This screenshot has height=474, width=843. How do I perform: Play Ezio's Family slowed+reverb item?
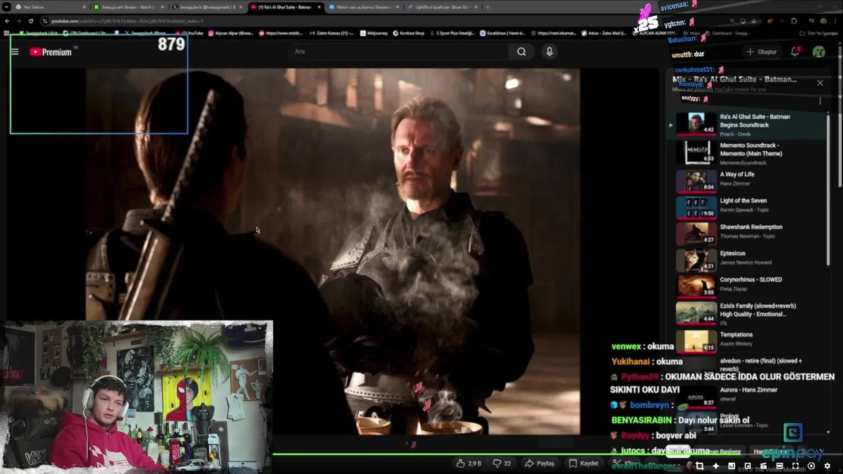pyautogui.click(x=747, y=313)
